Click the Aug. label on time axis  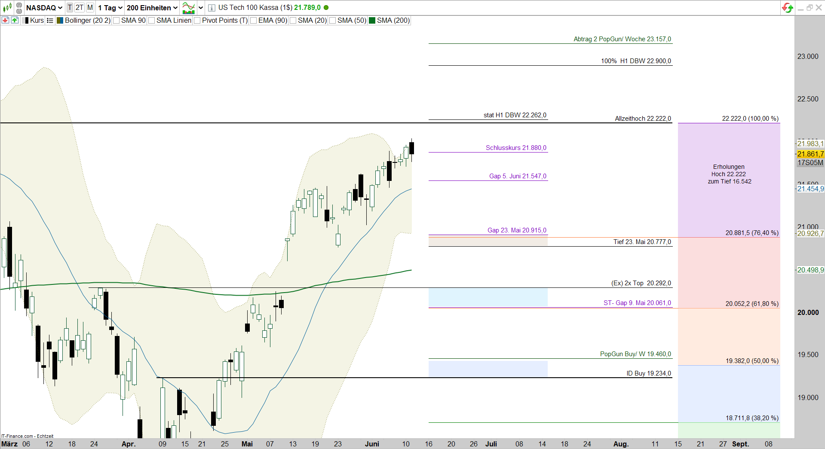coord(621,444)
